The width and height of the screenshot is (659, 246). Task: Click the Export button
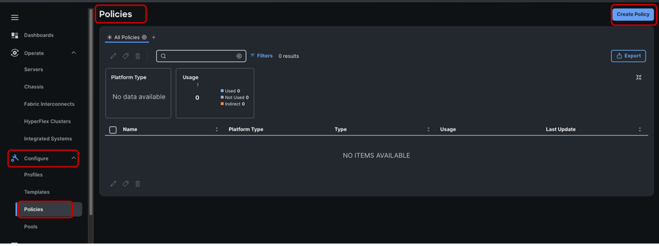628,56
